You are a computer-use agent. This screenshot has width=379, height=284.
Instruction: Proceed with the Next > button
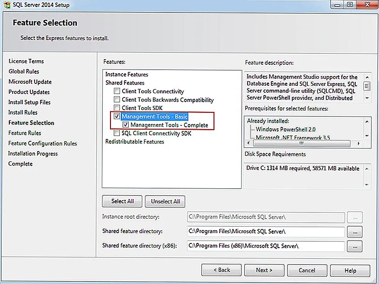264,270
